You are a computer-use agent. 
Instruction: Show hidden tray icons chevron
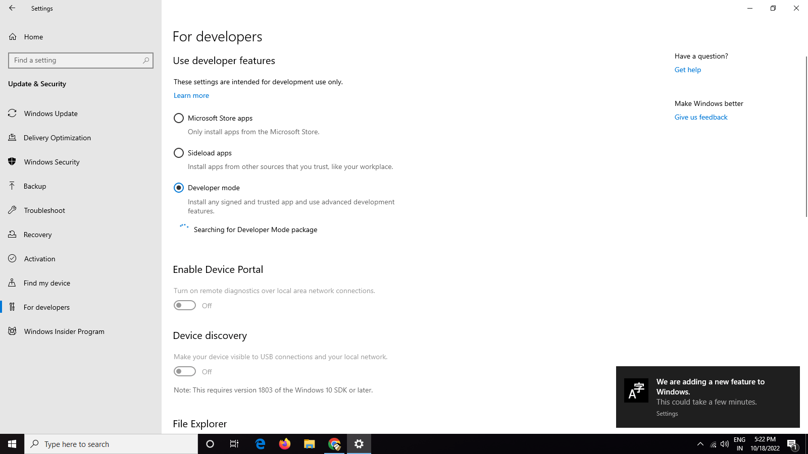(x=700, y=444)
